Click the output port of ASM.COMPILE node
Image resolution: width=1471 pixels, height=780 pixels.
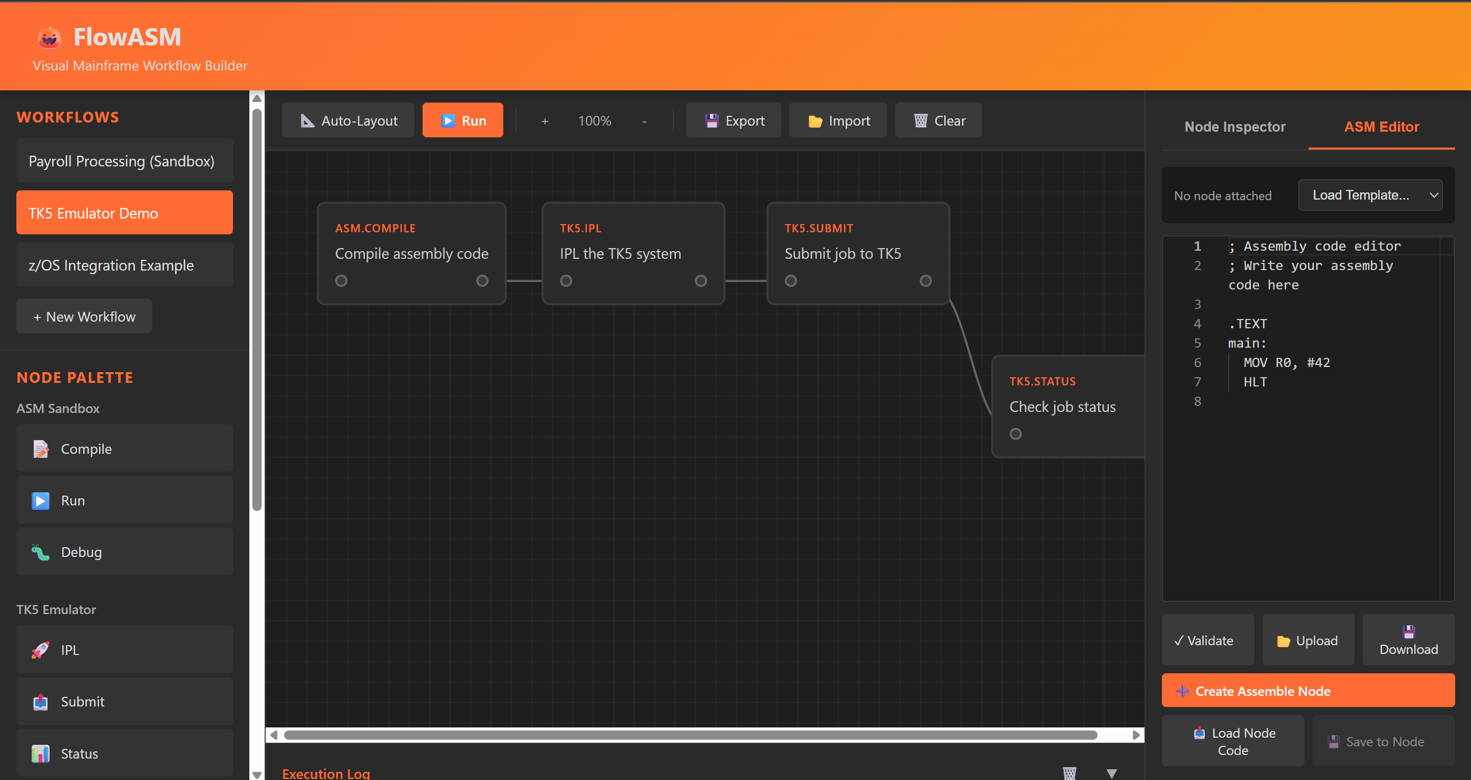pyautogui.click(x=482, y=281)
